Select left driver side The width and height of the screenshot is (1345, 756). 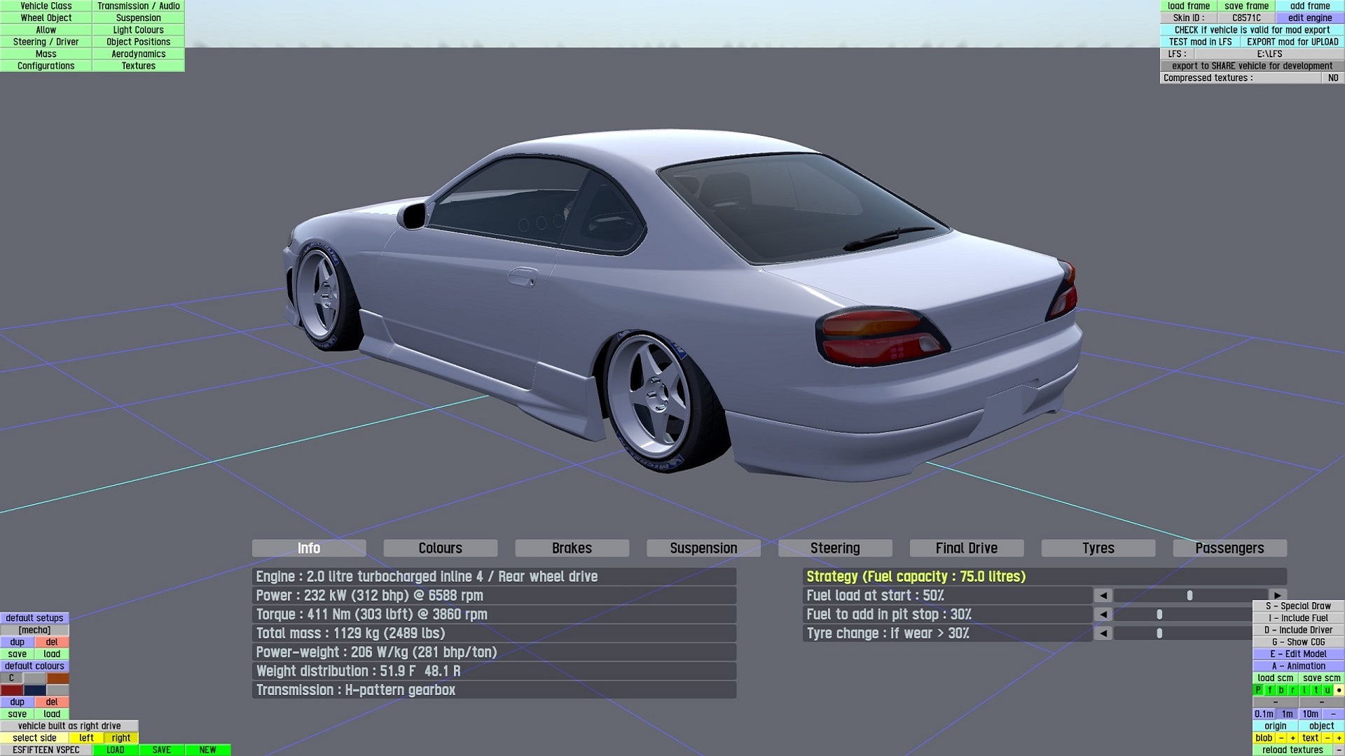pos(86,738)
